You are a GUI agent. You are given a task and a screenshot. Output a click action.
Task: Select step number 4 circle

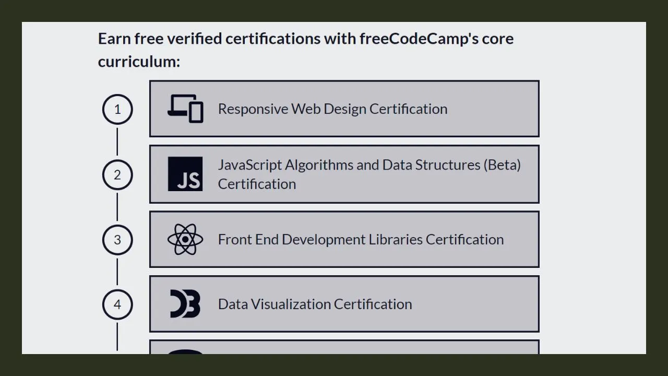117,304
